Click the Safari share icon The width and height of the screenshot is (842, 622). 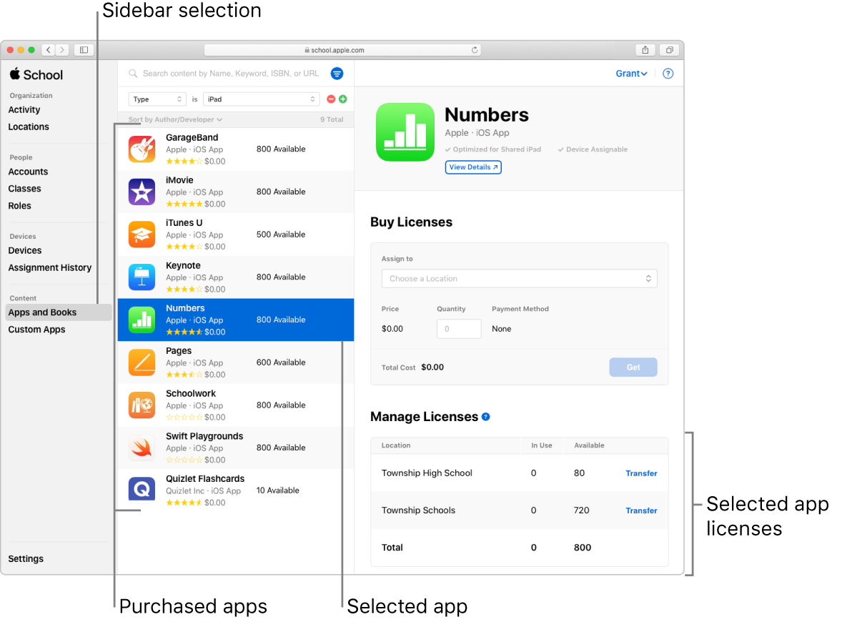(x=645, y=50)
